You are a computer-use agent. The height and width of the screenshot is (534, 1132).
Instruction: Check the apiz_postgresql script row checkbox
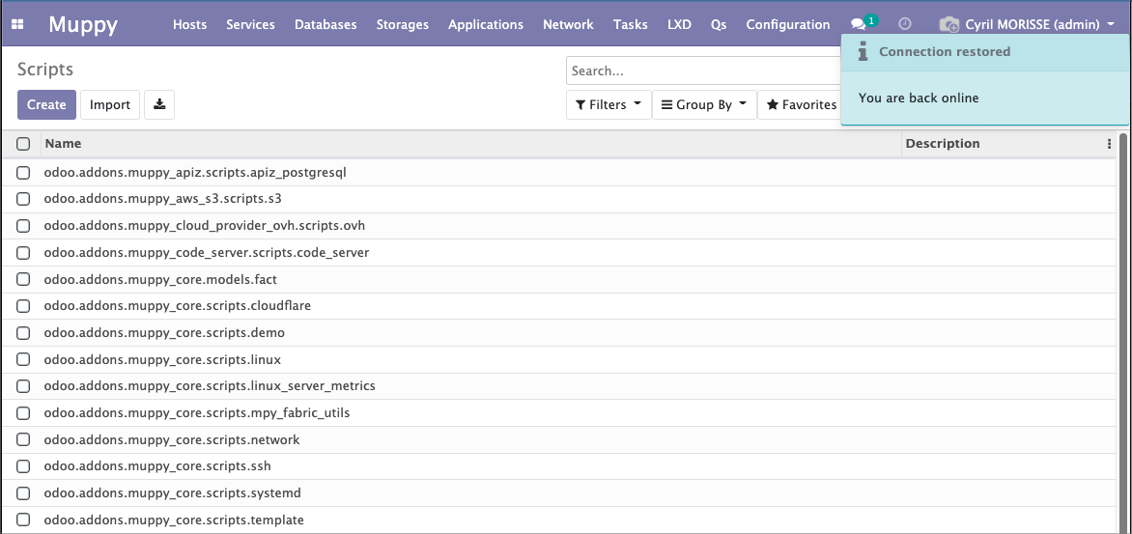point(23,173)
